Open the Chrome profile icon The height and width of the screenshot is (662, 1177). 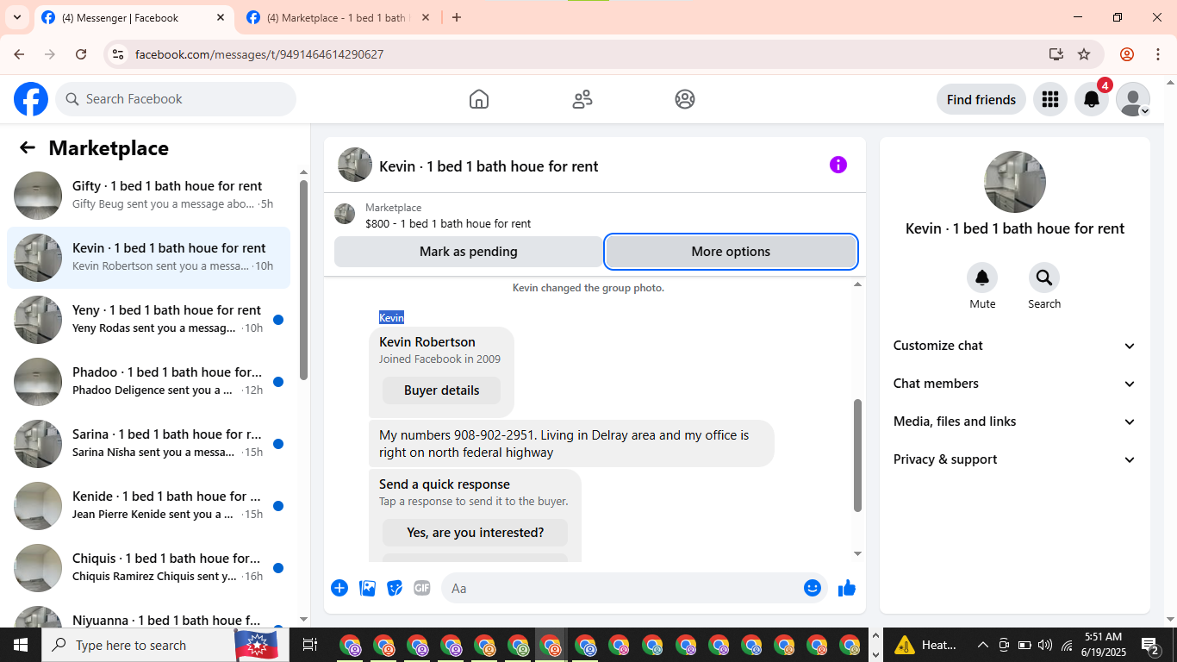[1127, 54]
